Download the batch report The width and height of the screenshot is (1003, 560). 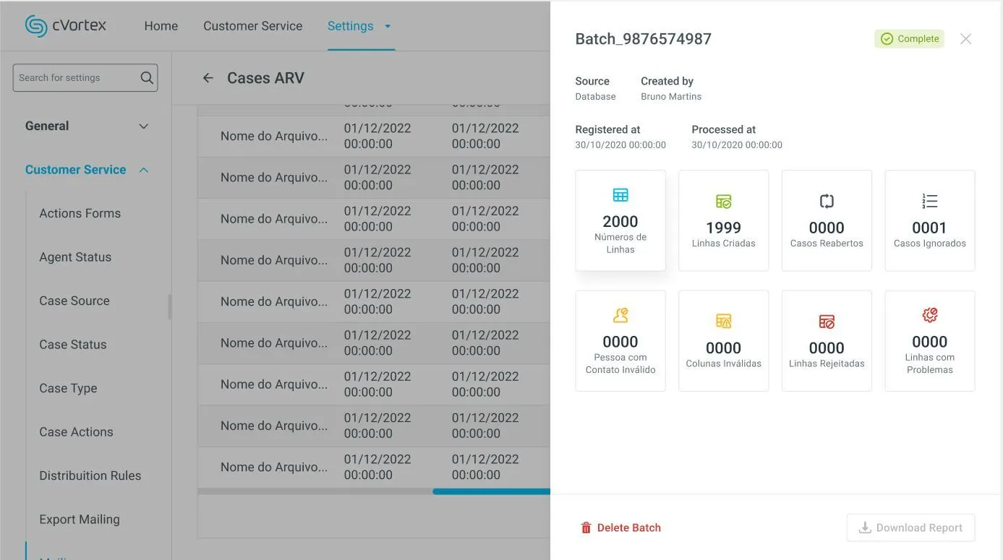910,527
